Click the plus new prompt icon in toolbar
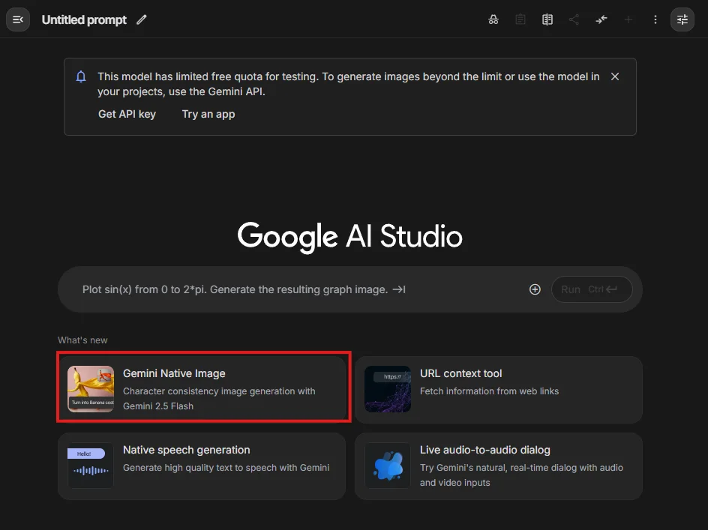 628,19
